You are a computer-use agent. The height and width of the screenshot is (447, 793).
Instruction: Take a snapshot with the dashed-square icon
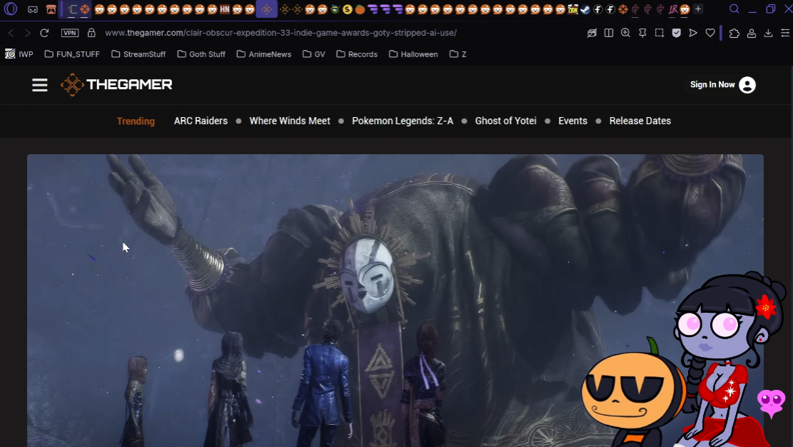[x=660, y=33]
